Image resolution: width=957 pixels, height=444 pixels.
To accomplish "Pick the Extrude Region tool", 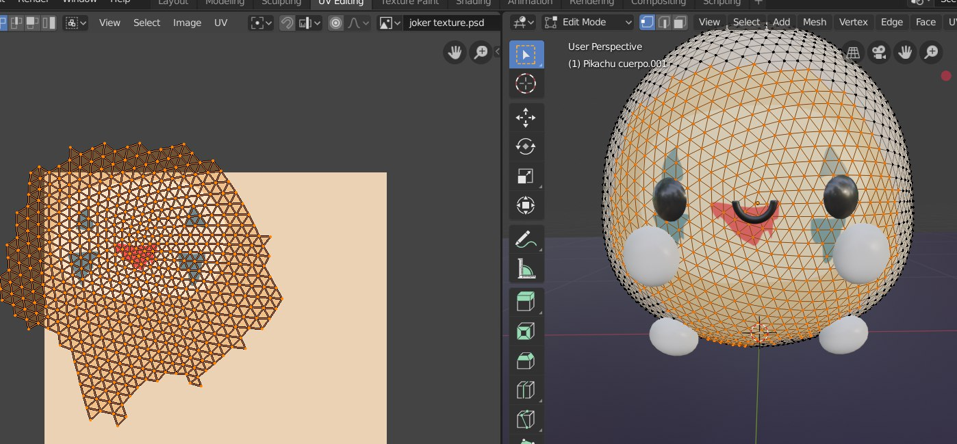I will pos(526,302).
